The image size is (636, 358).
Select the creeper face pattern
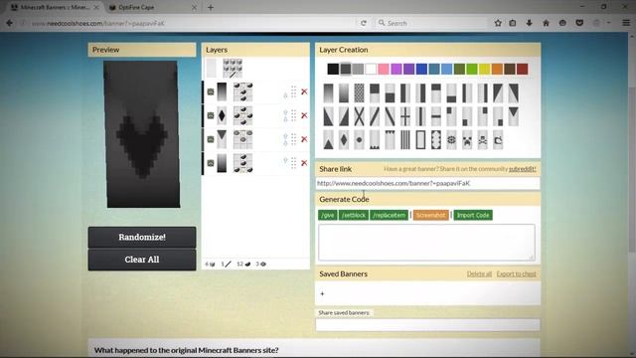467,140
